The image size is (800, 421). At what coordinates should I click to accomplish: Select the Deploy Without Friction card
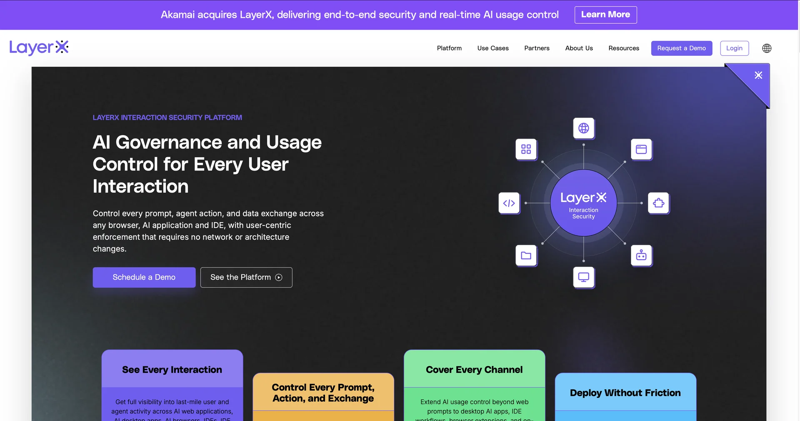[x=625, y=397]
